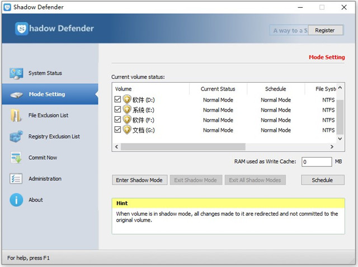
Task: Click the horizontal scroll left arrow
Action: coord(117,146)
